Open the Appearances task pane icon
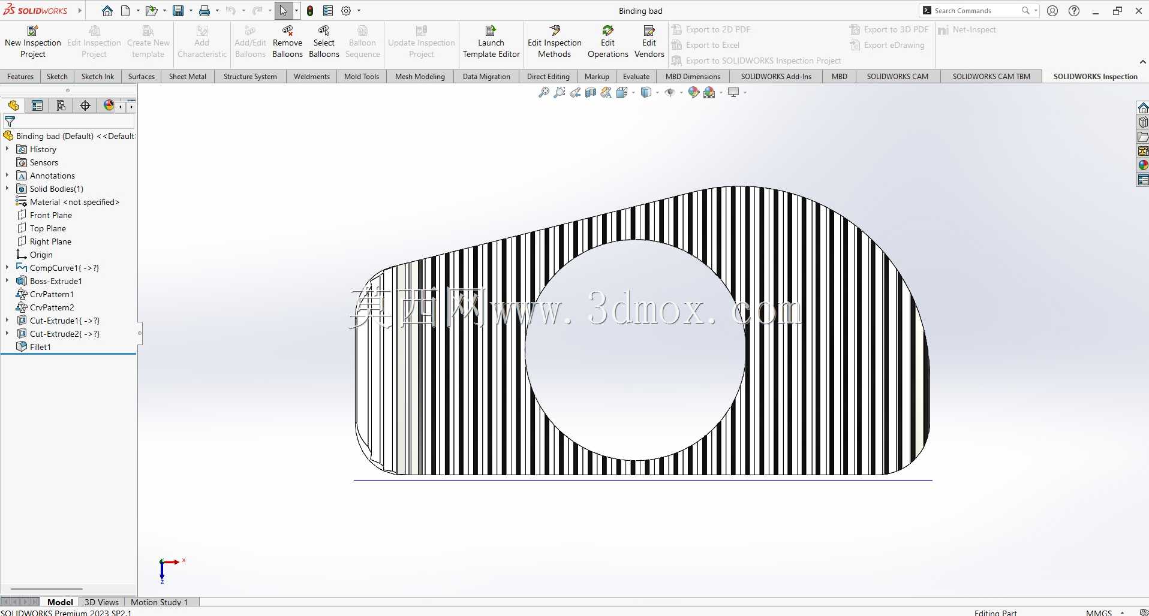 click(1143, 165)
